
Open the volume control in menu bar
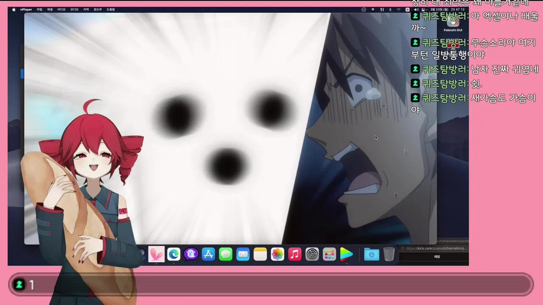tap(416, 9)
